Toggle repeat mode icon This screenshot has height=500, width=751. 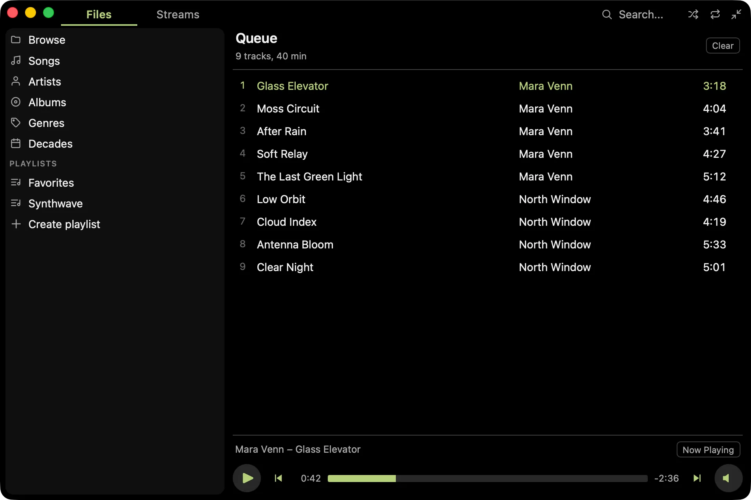pos(715,14)
